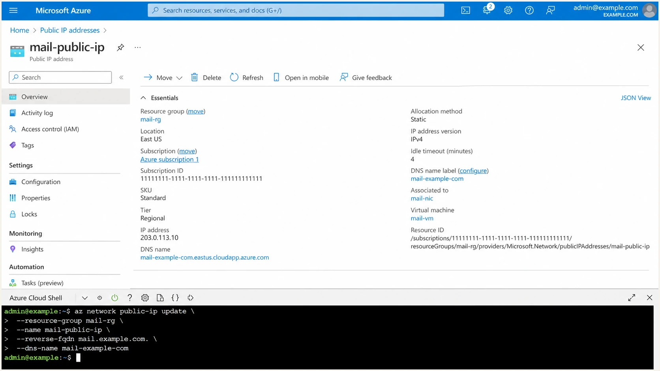660x371 pixels.
Task: Open the mail-vm virtual machine link
Action: pos(422,218)
